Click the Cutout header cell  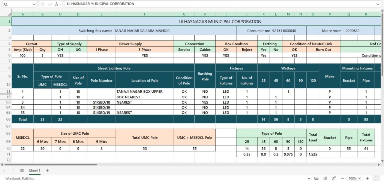point(31,44)
